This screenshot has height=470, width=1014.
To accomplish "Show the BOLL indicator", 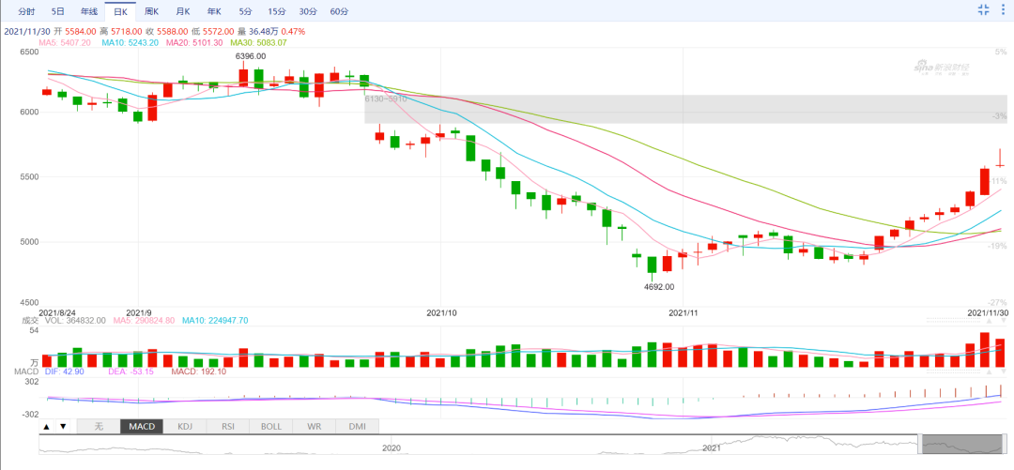I will click(270, 426).
